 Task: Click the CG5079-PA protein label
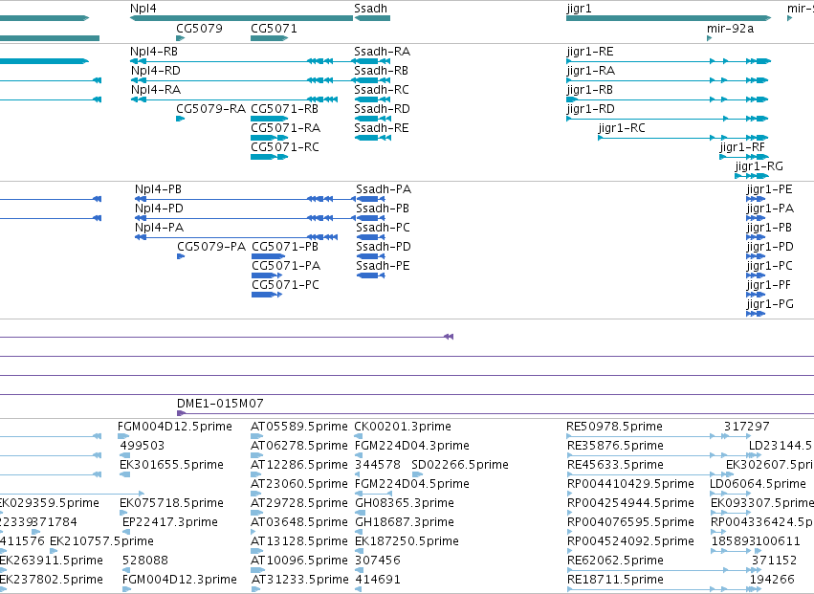[211, 247]
